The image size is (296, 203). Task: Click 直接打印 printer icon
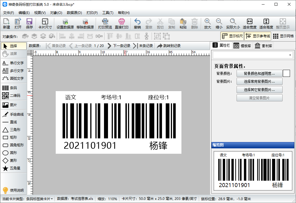(122, 24)
